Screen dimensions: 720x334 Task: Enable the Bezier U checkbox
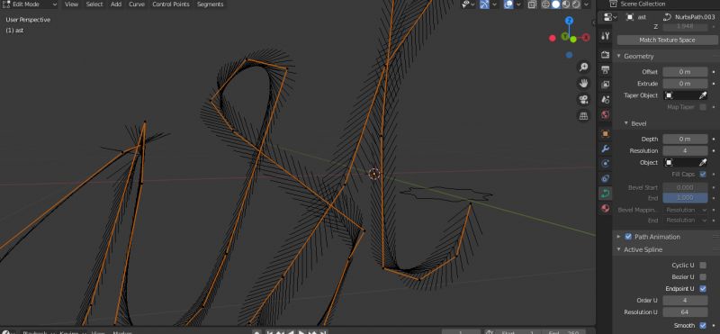pos(703,277)
